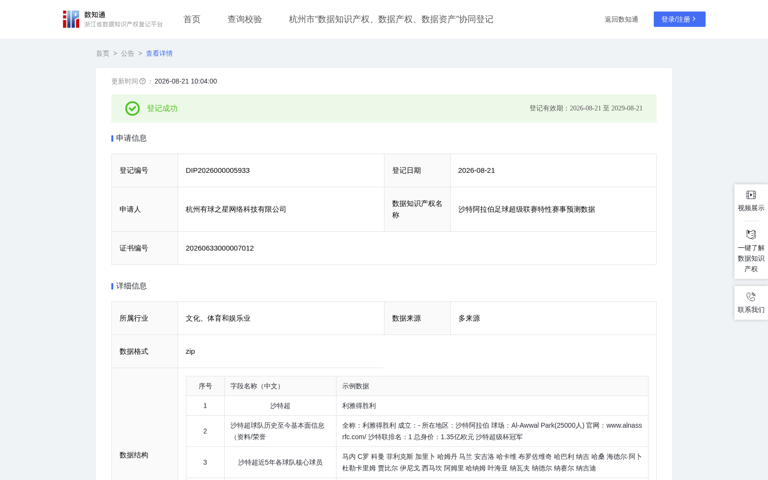768x480 pixels.
Task: Open the 首页 navigation menu item
Action: pyautogui.click(x=192, y=19)
